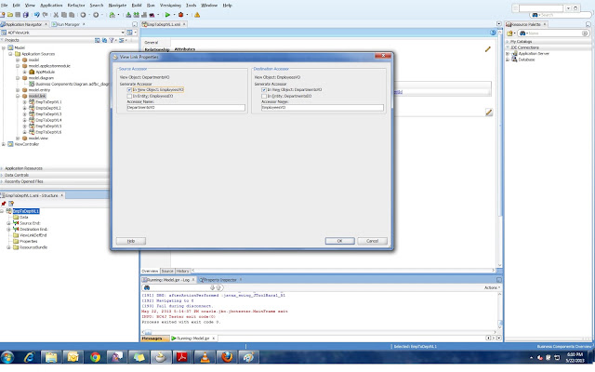The height and width of the screenshot is (372, 595).
Task: Click Cancel in View Link Properties dialog
Action: (372, 241)
